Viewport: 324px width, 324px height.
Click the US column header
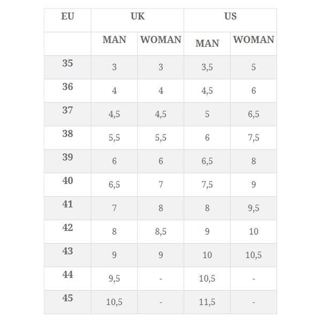tap(230, 16)
